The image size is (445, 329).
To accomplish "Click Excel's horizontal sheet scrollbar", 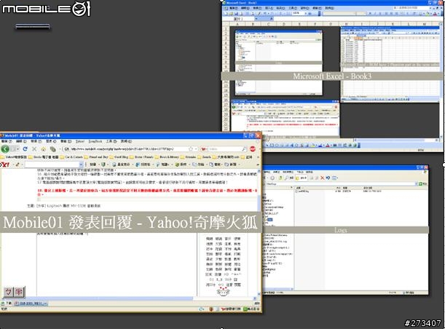I will [396, 140].
